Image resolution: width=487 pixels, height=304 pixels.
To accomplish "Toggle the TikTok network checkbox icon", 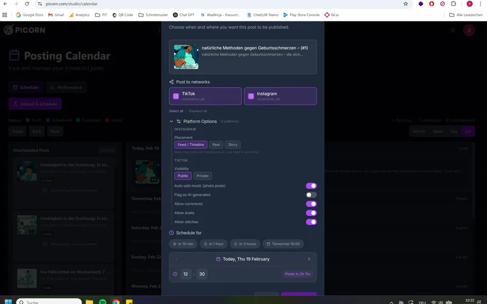I will 176,96.
